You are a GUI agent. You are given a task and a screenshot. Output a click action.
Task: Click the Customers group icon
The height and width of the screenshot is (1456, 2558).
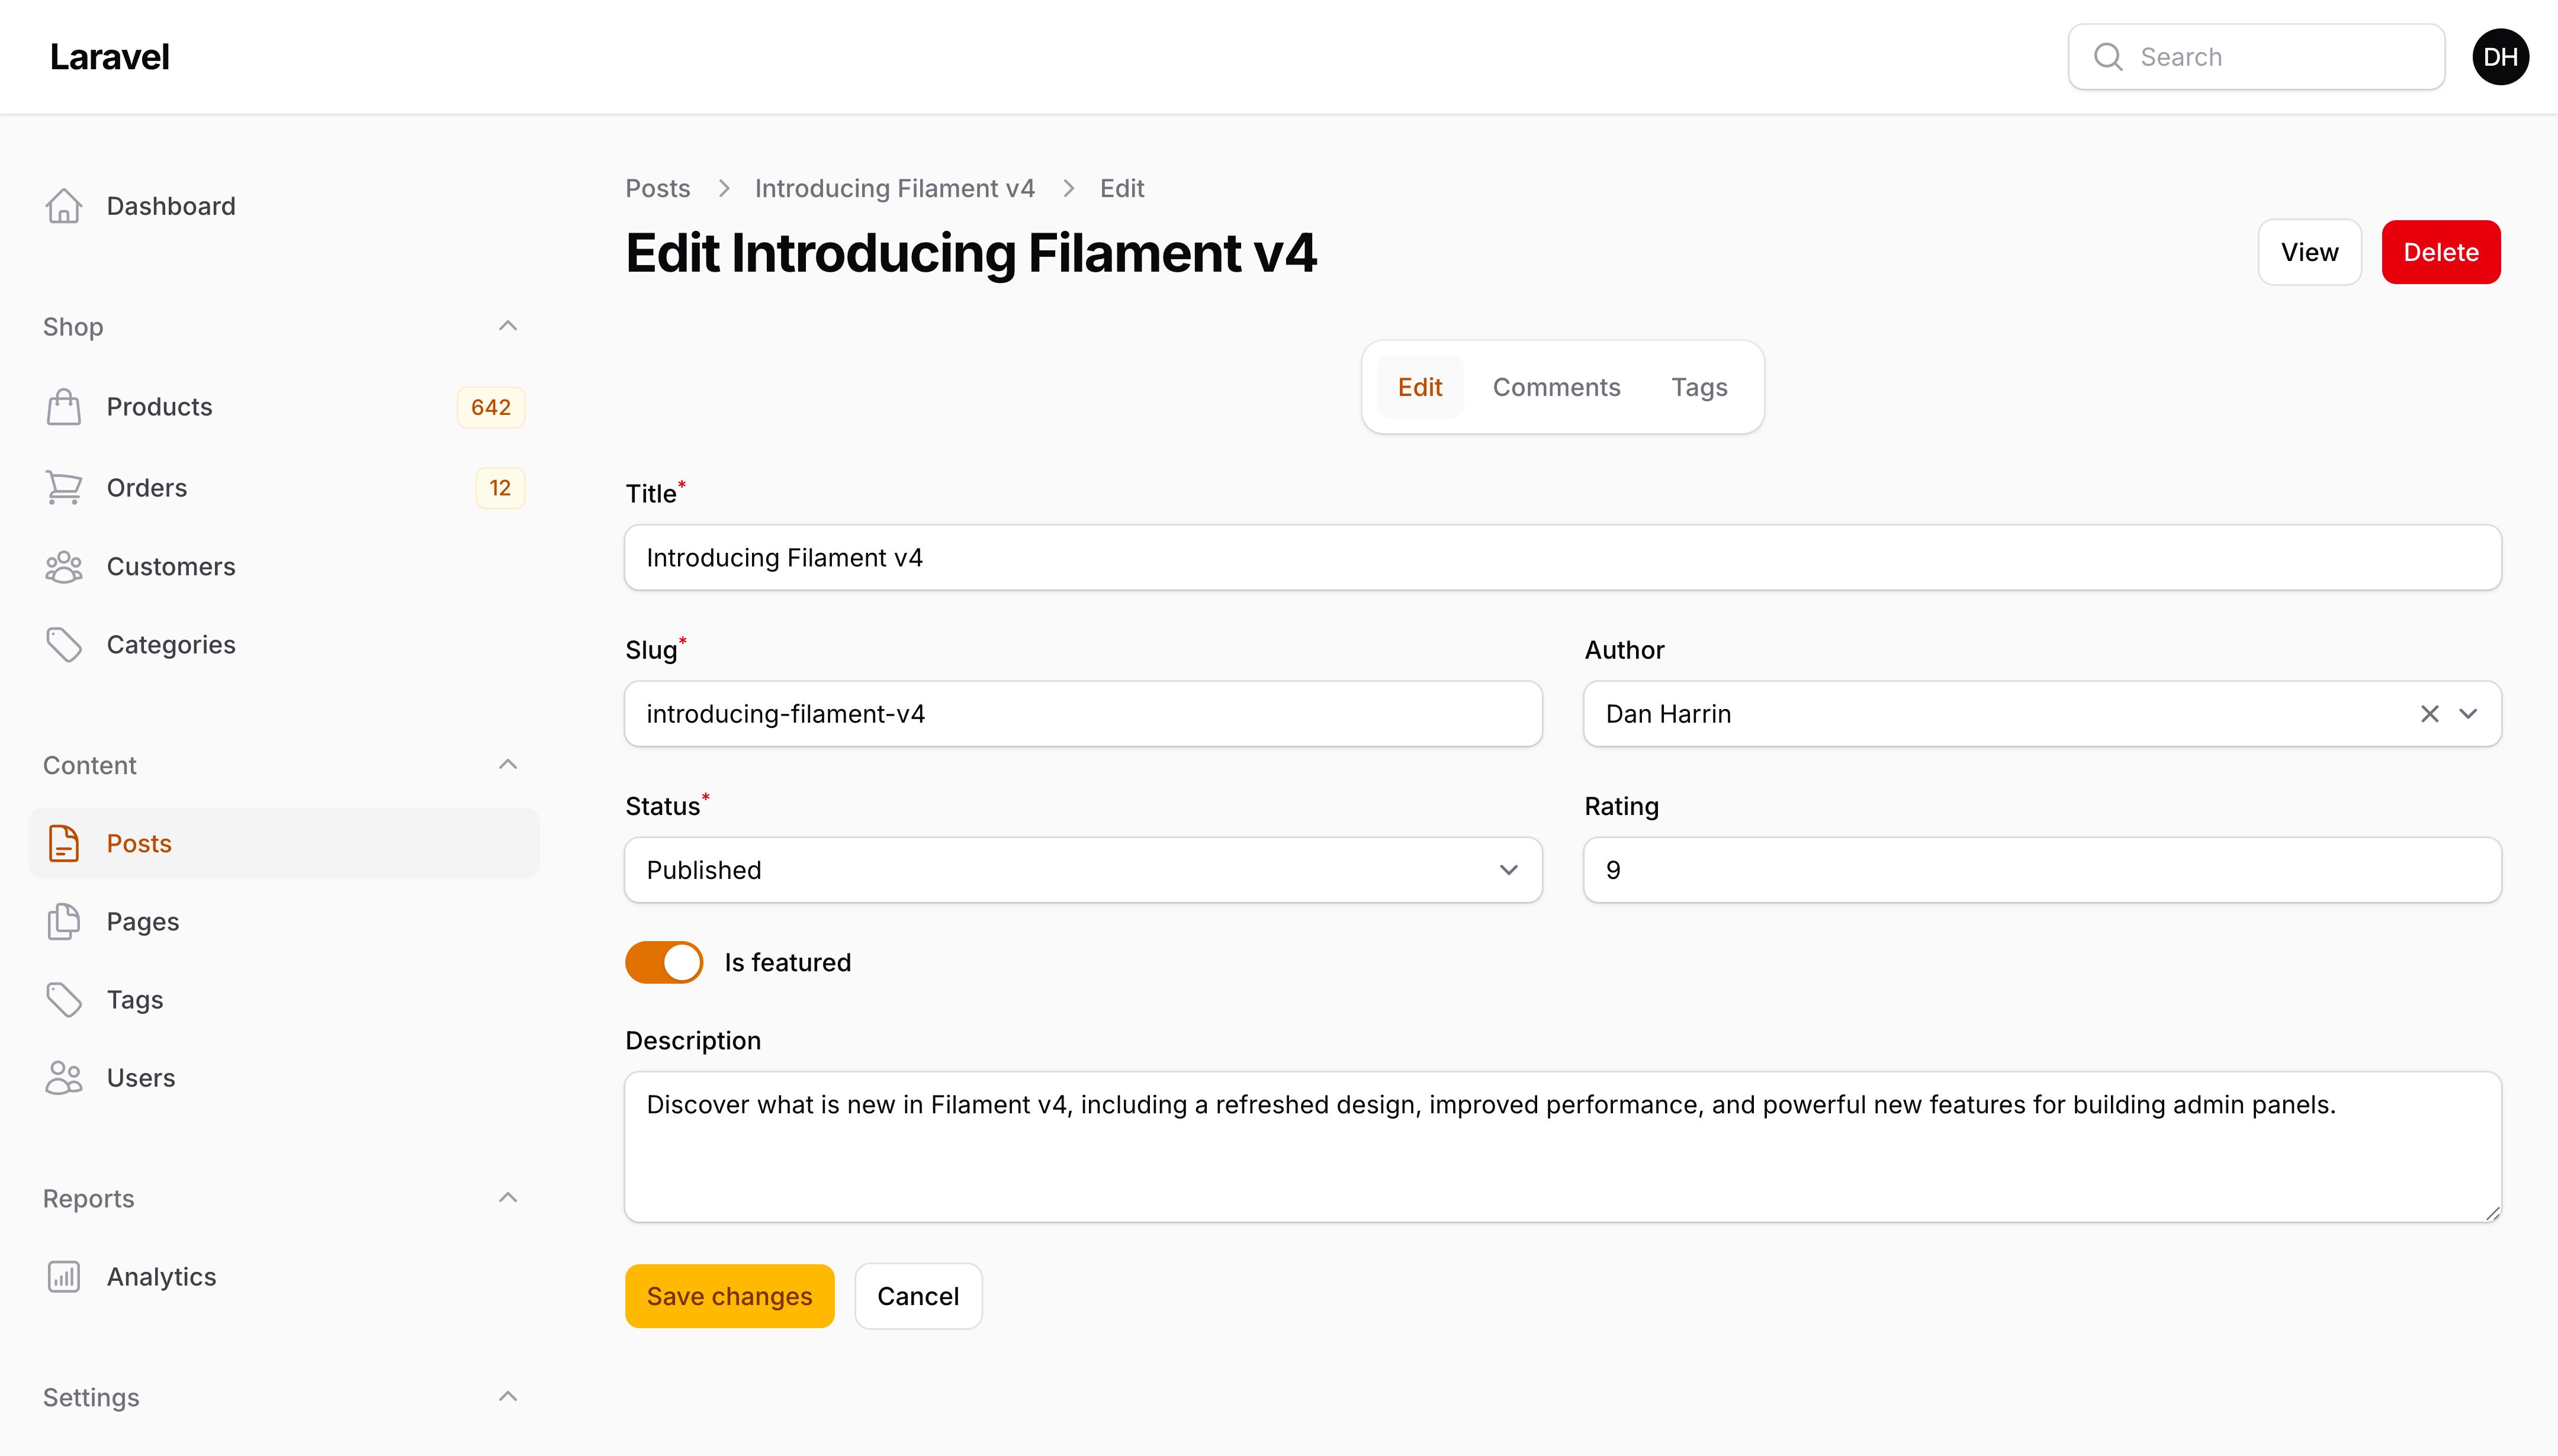64,567
